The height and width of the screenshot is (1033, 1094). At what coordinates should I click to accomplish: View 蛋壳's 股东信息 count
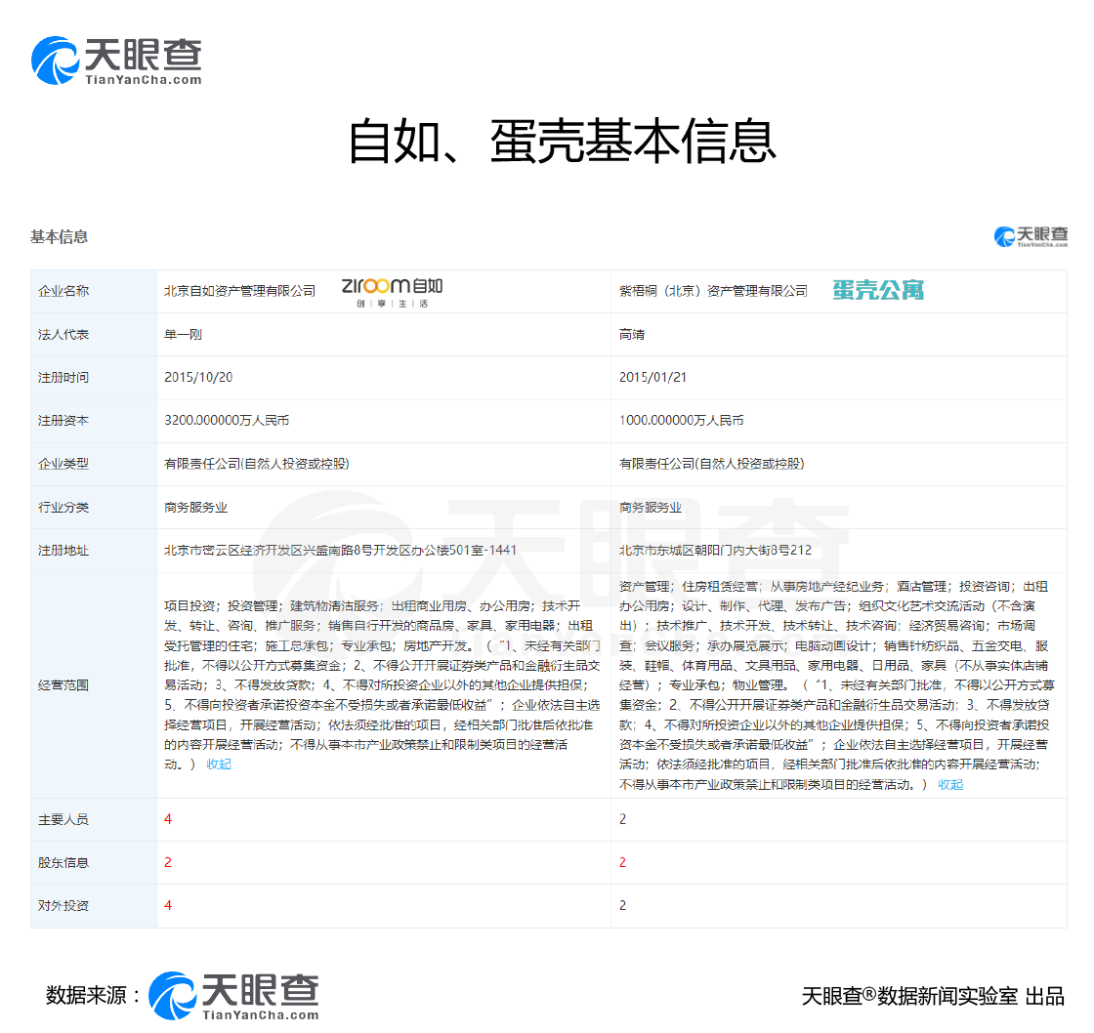tap(623, 862)
